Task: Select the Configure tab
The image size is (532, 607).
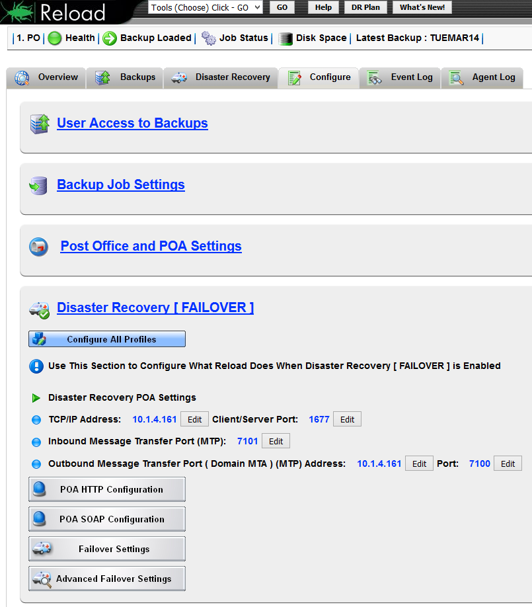Action: pyautogui.click(x=319, y=78)
